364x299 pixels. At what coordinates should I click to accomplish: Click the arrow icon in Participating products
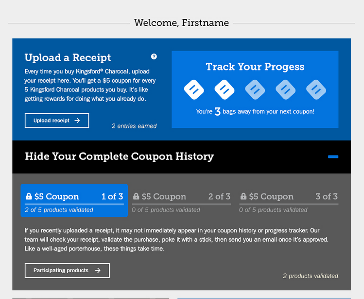pyautogui.click(x=98, y=270)
